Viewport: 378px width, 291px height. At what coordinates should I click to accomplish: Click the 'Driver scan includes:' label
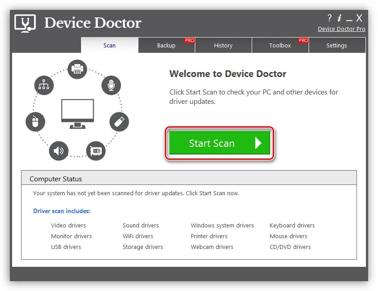pyautogui.click(x=62, y=211)
